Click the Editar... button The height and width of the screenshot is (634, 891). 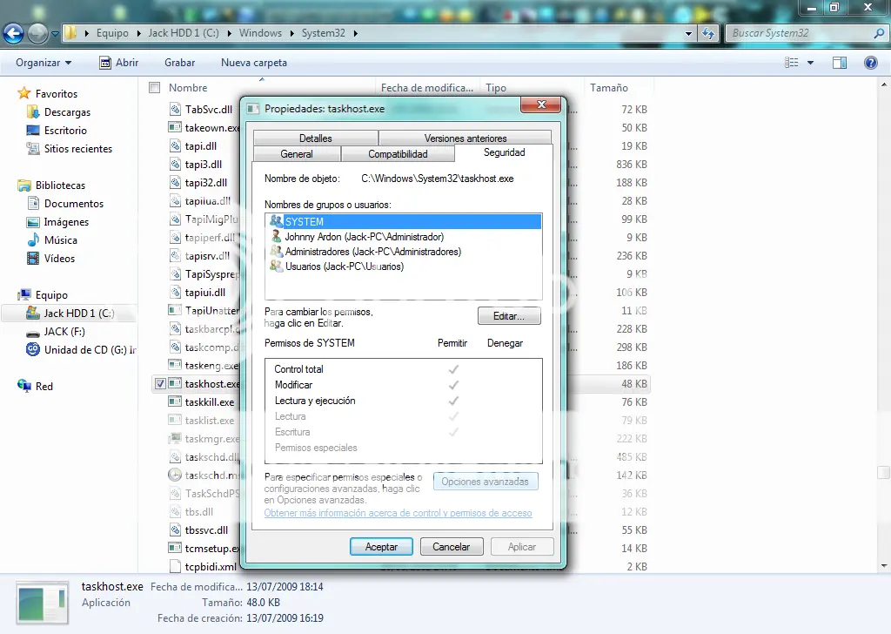(509, 316)
